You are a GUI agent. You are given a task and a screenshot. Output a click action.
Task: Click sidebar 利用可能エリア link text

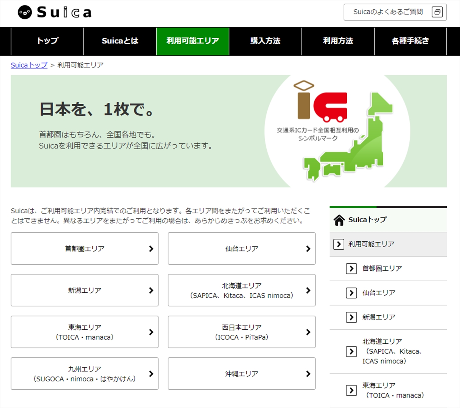click(x=371, y=244)
